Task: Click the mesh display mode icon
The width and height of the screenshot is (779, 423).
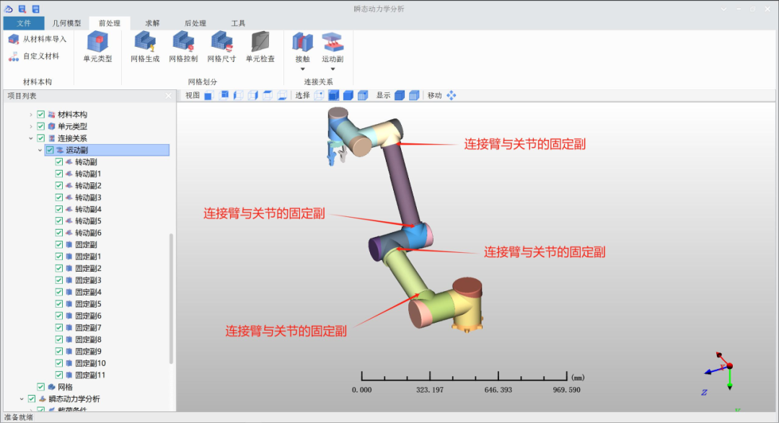Action: point(414,95)
